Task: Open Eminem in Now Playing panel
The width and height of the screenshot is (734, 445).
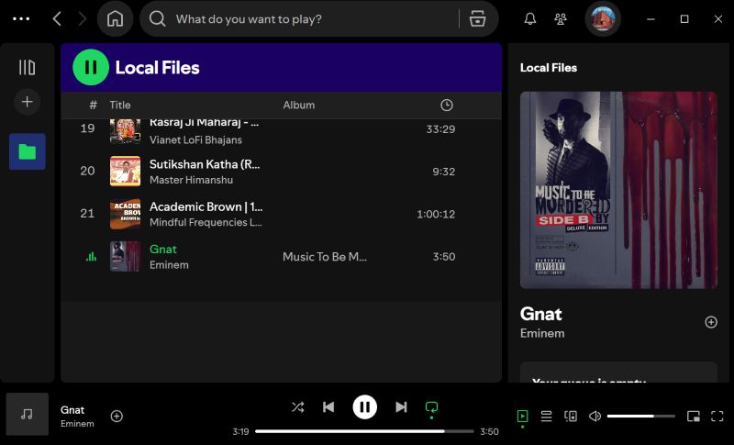Action: [542, 333]
